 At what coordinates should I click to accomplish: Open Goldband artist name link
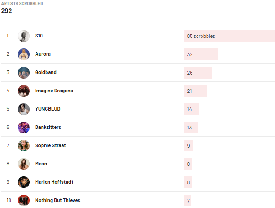(x=46, y=72)
